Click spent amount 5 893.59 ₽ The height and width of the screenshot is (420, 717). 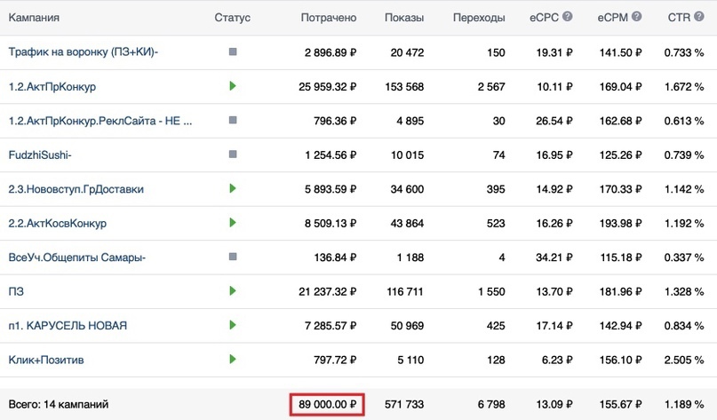(x=331, y=189)
